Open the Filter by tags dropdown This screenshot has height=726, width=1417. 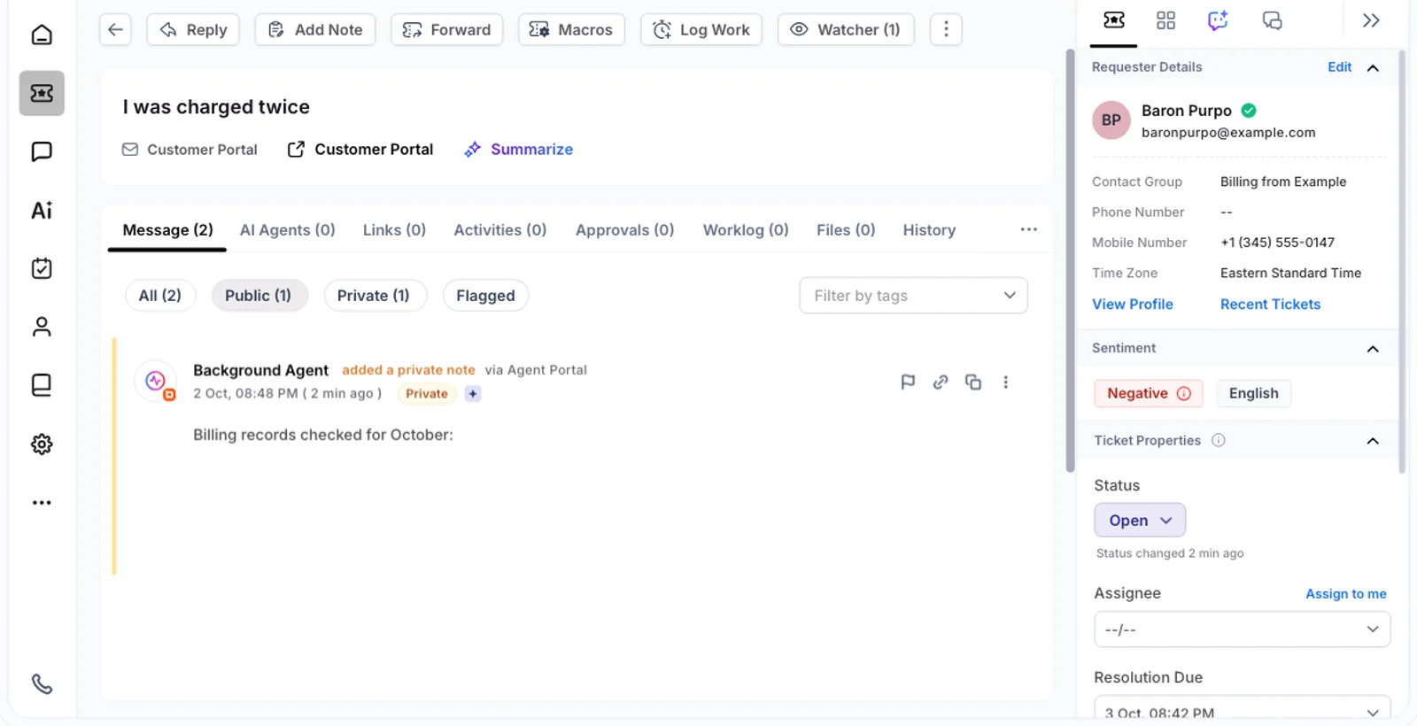coord(913,295)
